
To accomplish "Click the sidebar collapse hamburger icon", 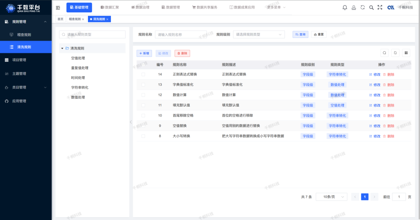I will point(58,8).
